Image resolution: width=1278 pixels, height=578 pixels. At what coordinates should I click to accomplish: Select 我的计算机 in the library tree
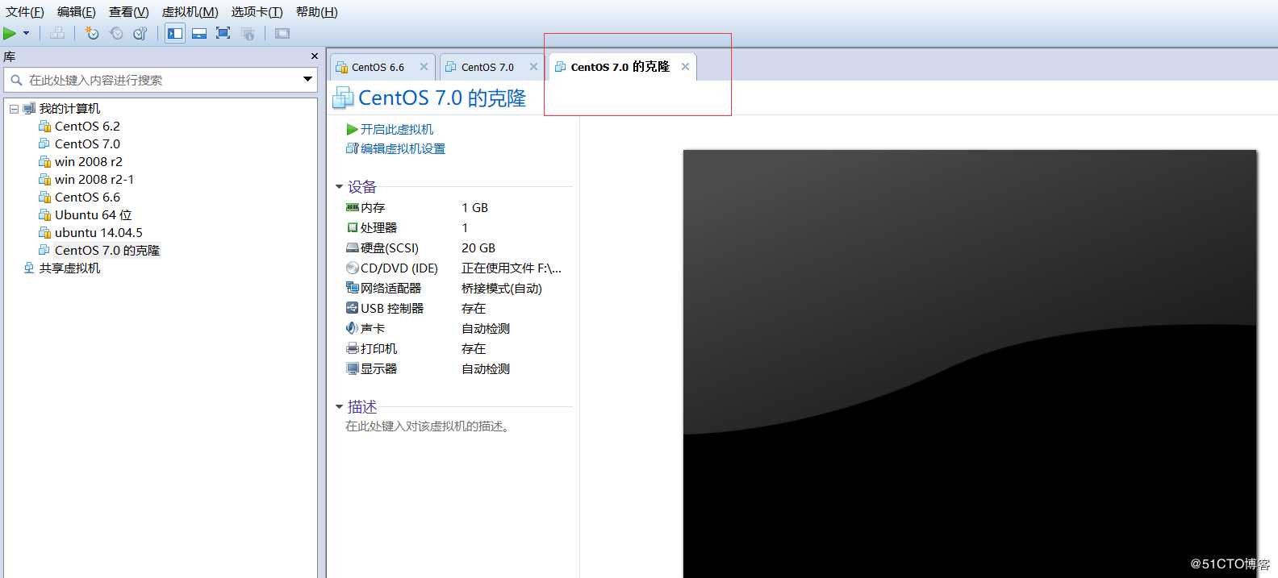point(69,109)
